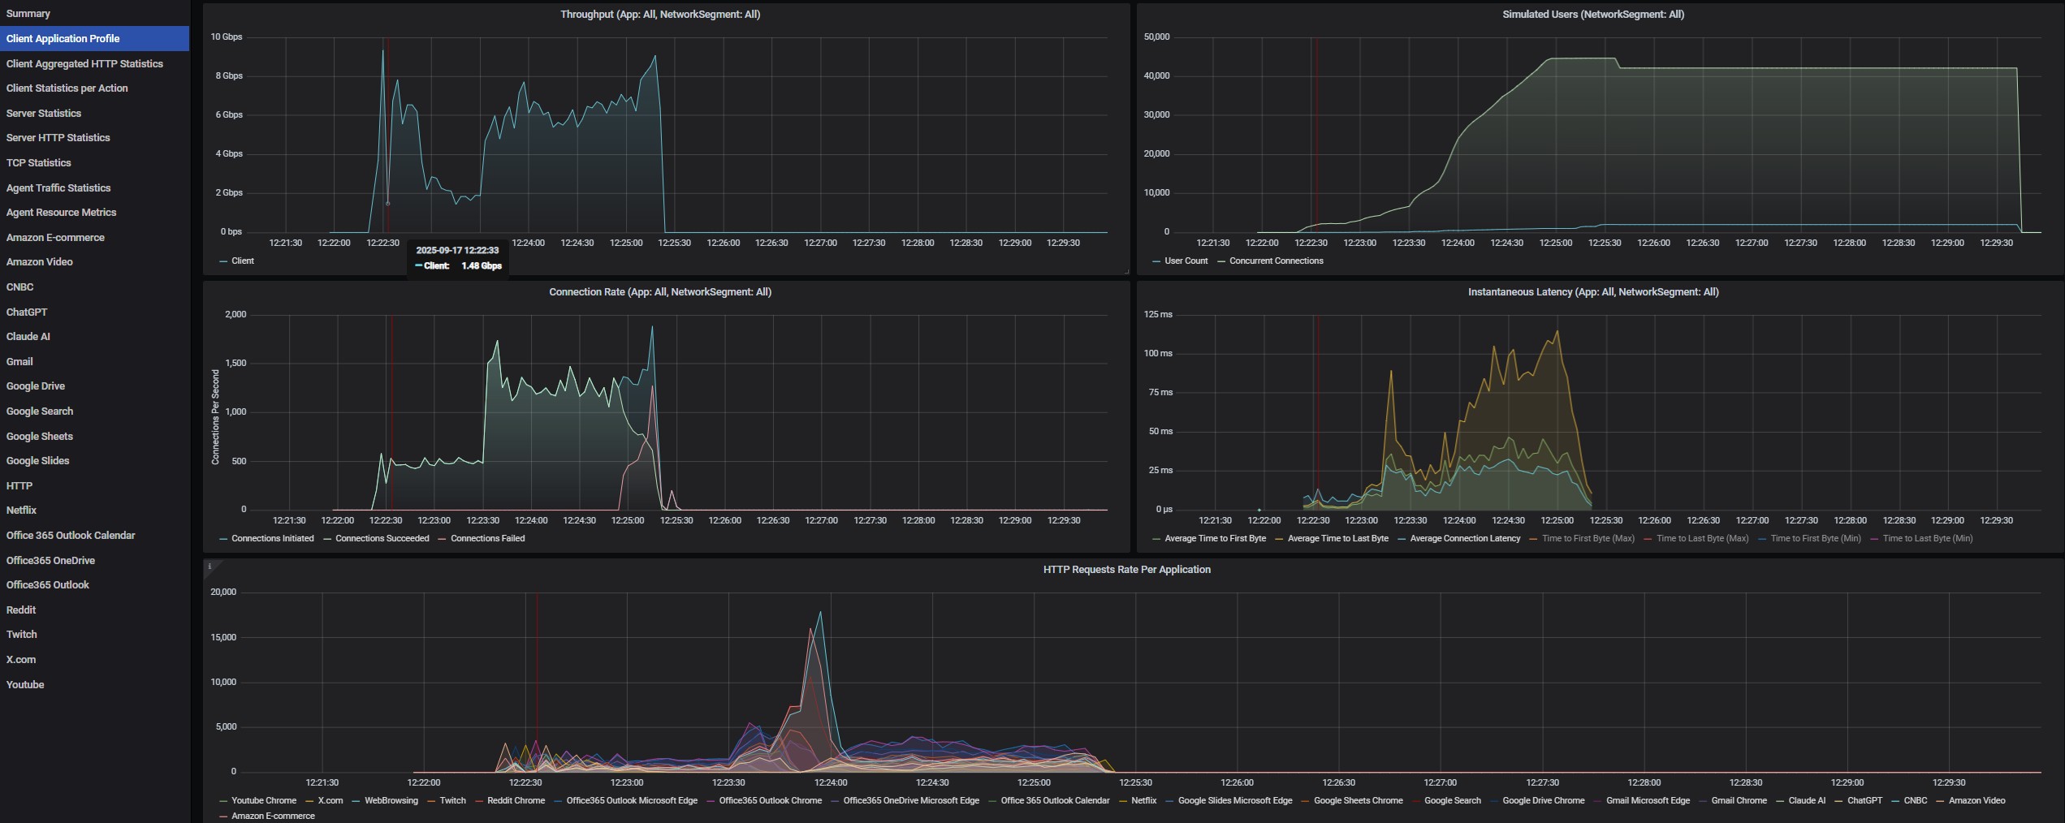Open Instantaneous Latency panel title menu

click(1592, 292)
